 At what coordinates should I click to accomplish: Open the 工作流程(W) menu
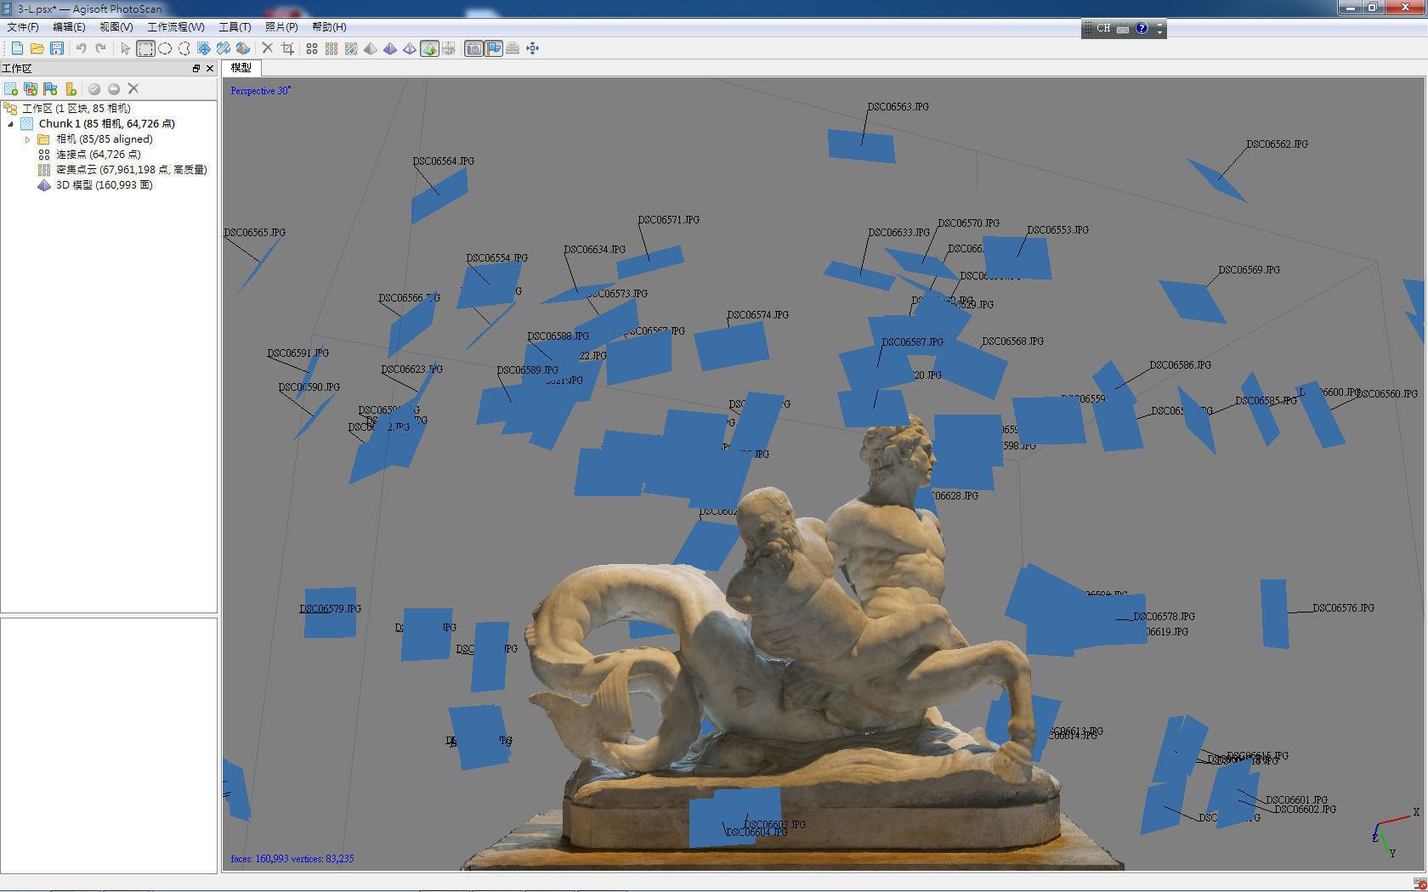tap(175, 27)
